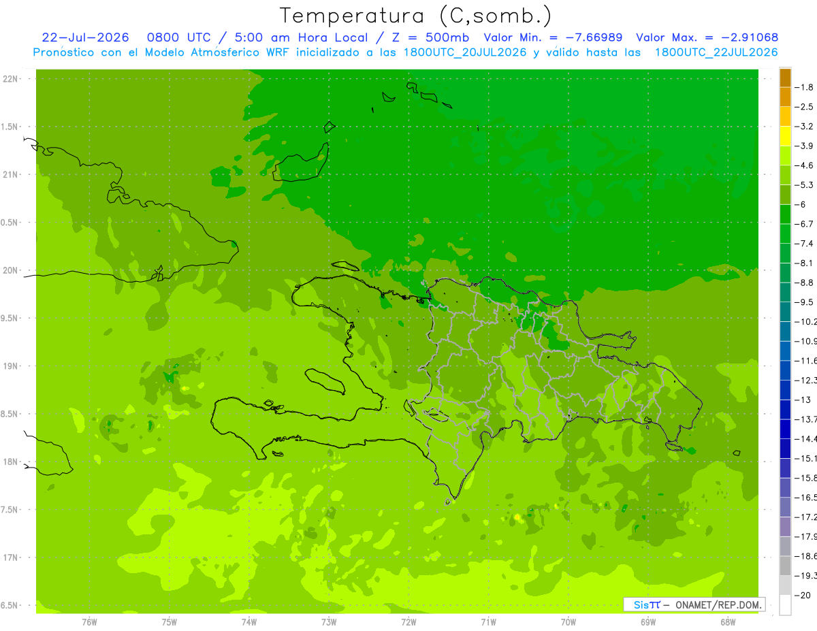The image size is (817, 631).
Task: Click the '-2.5' legend value
Action: pos(805,107)
